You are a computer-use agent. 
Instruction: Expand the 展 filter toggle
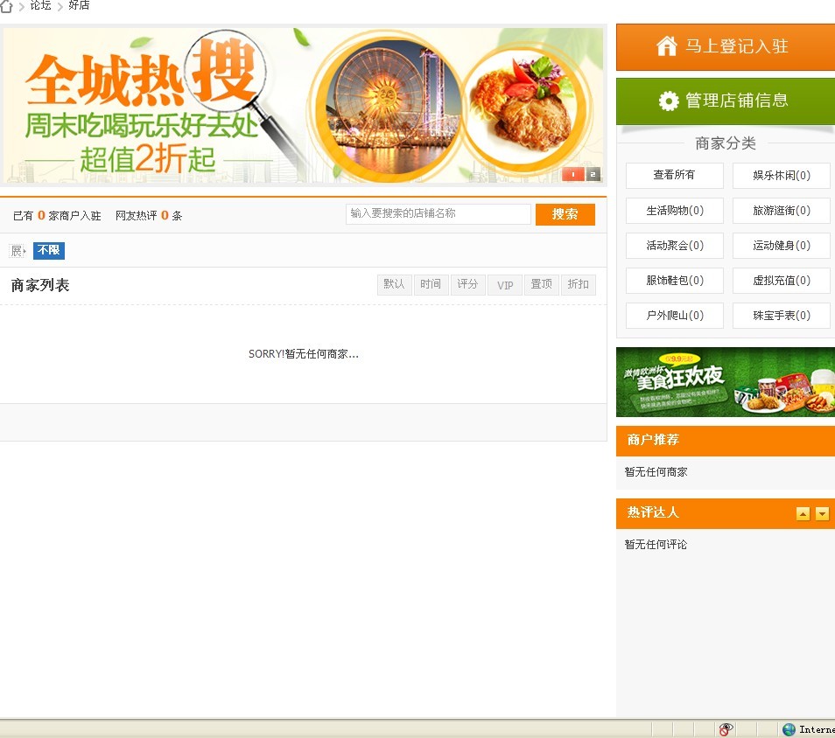coord(18,251)
